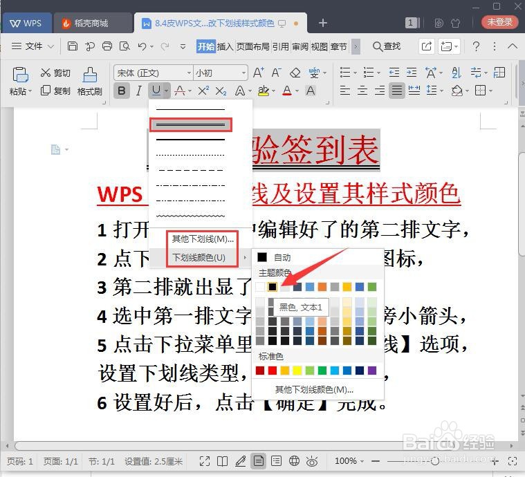Apply Subscript X₂ formatting
The image size is (525, 477).
tap(221, 91)
